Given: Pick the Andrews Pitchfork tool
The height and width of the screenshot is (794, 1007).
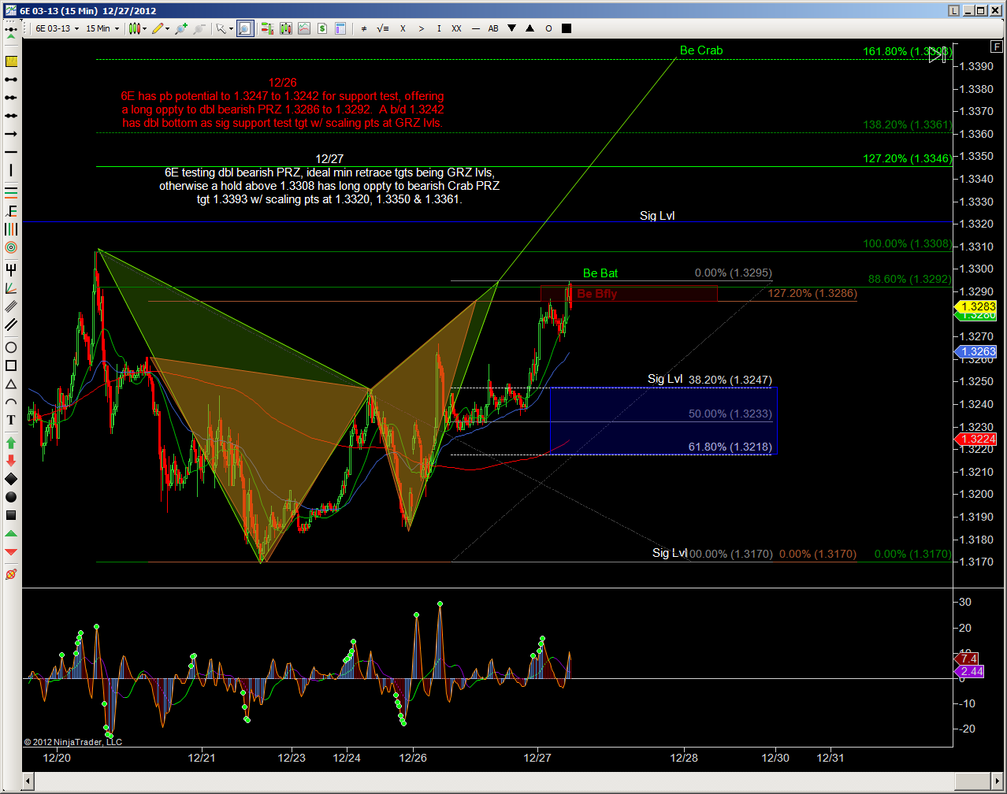Looking at the screenshot, I should (11, 270).
